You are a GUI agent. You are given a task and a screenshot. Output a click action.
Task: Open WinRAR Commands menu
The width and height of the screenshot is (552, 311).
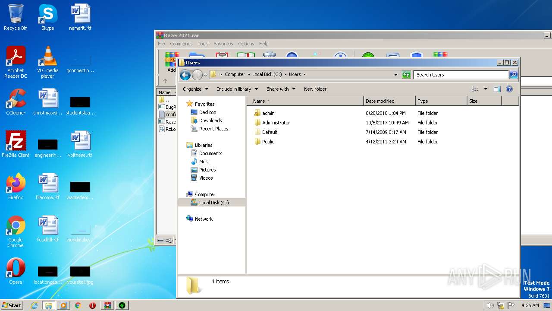tap(181, 44)
